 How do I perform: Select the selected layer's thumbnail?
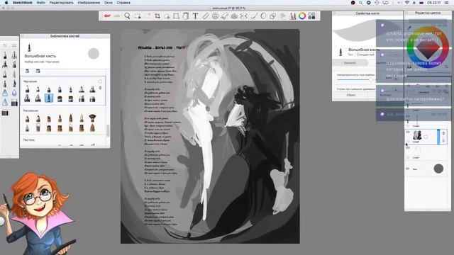[417, 135]
